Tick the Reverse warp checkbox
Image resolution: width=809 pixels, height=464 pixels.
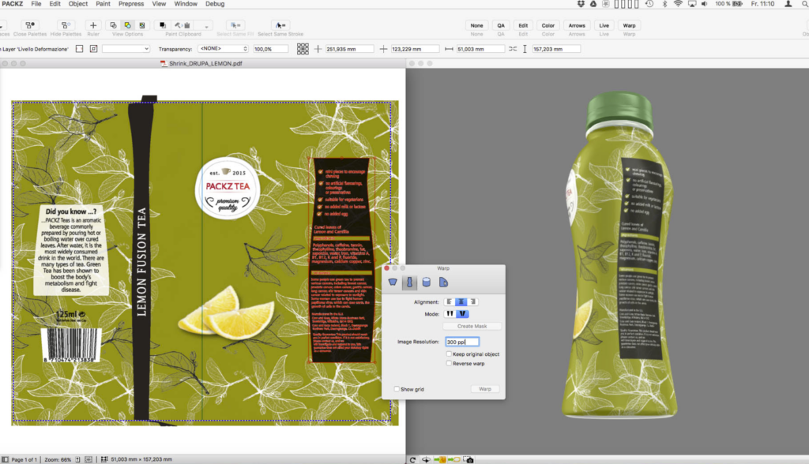tap(449, 364)
